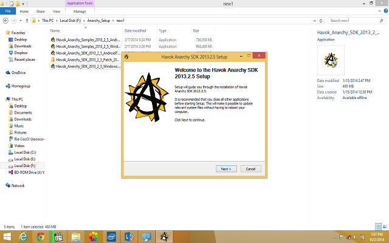Open Action Center flag tray icon
389x243 pixels.
(342, 237)
